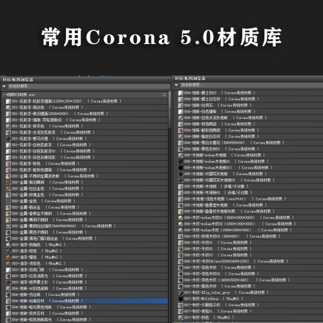Select 004-地砖-鱼肚白石材 material row

(251, 137)
